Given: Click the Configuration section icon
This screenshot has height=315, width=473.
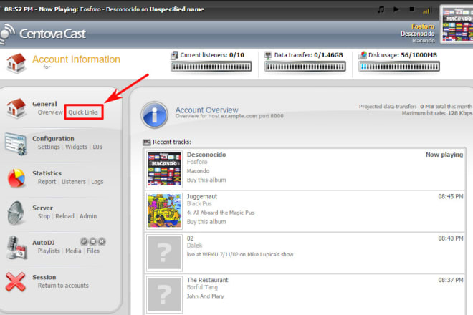Looking at the screenshot, I should [16, 144].
